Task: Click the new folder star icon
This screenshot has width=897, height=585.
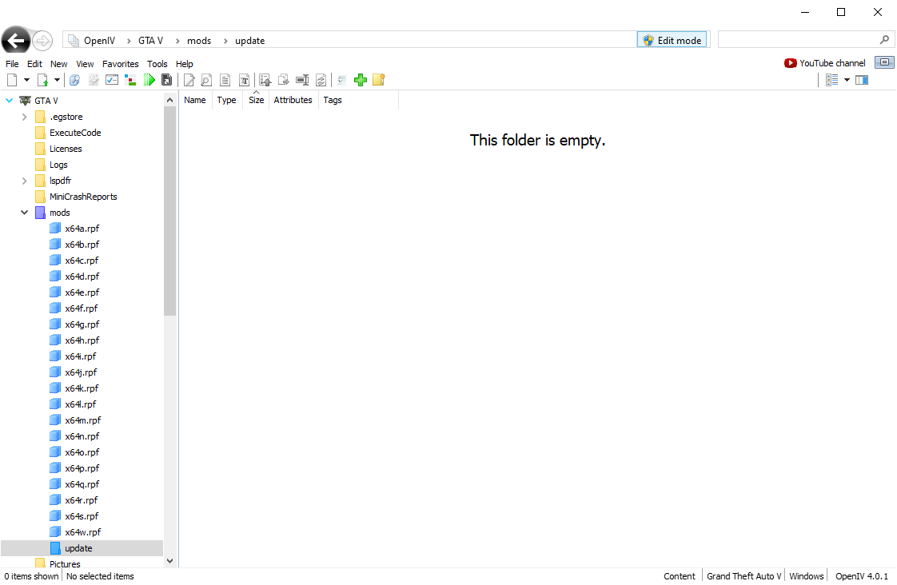Action: pos(379,80)
